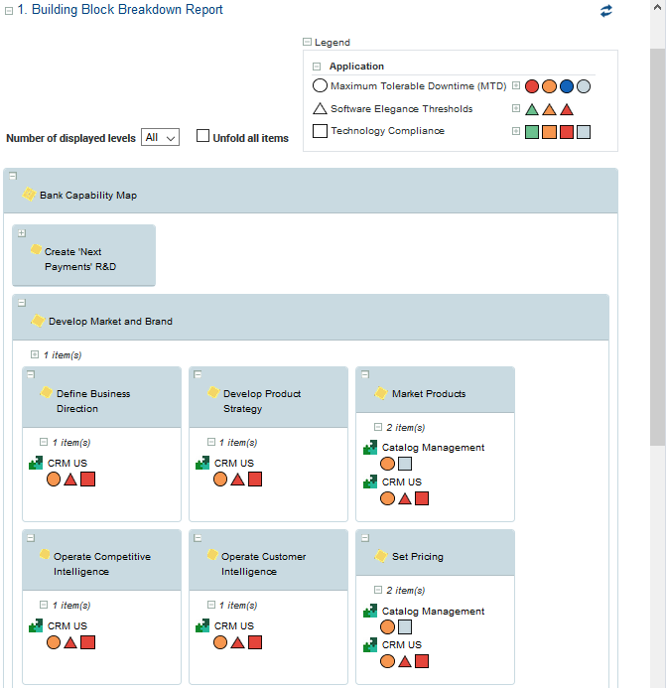This screenshot has width=666, height=688.
Task: Collapse the Application legend group
Action: pos(317,67)
